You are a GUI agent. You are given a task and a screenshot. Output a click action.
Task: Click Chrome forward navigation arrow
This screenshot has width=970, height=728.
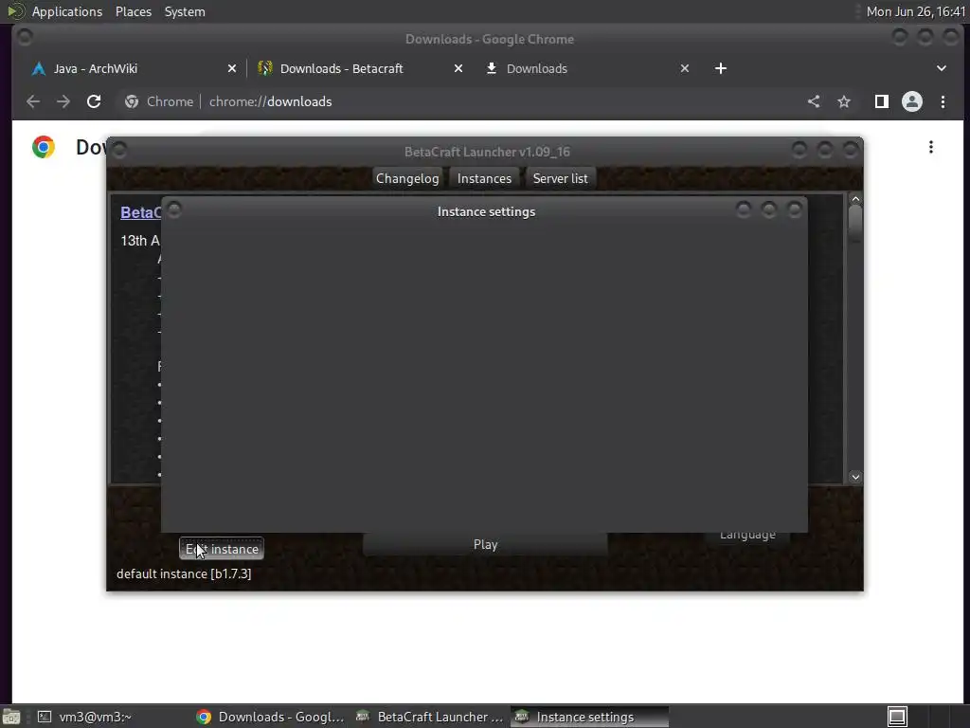click(x=63, y=101)
